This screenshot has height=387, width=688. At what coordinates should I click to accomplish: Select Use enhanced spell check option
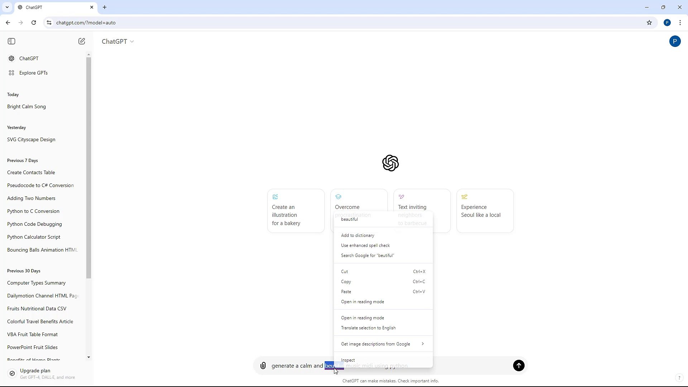(x=365, y=245)
